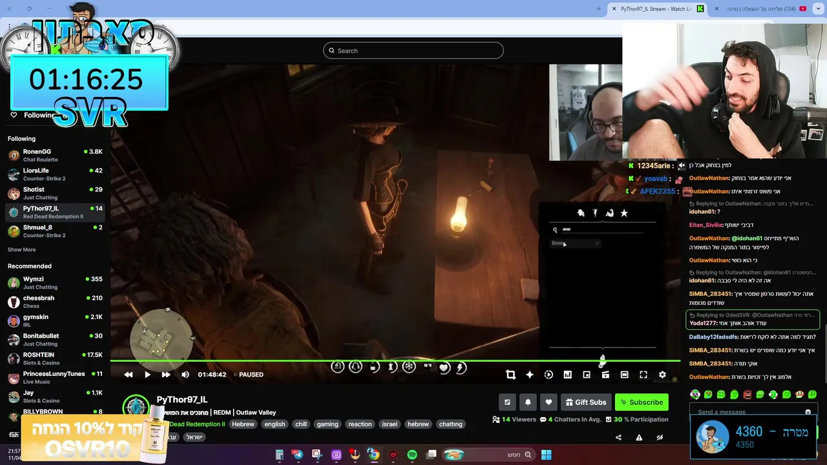Open Telegram from the taskbar
The image size is (827, 465).
298,455
